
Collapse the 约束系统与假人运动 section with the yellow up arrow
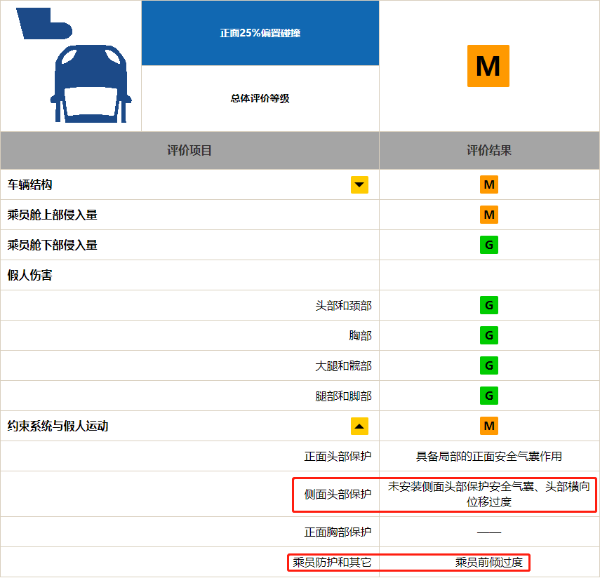[359, 426]
